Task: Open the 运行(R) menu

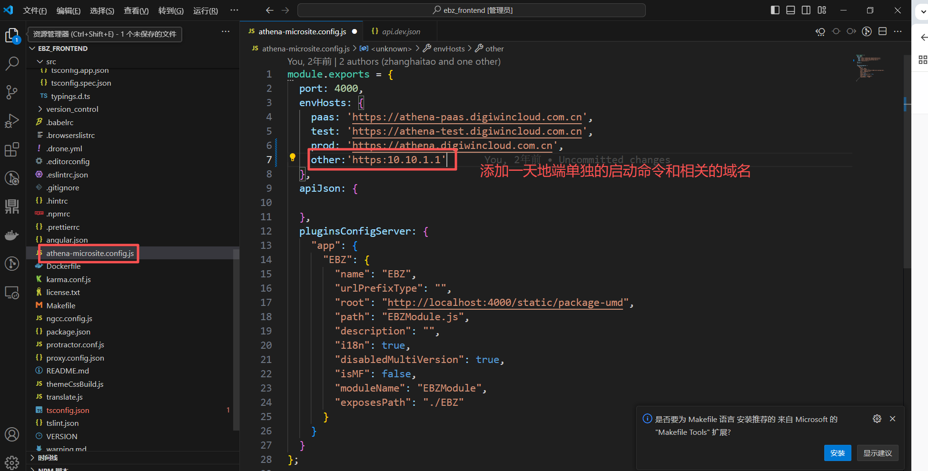Action: coord(205,10)
